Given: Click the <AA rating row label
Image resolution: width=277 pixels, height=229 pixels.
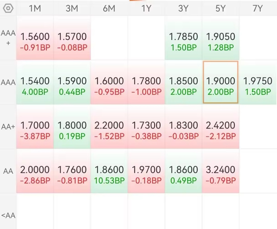Looking at the screenshot, I should pyautogui.click(x=8, y=215).
